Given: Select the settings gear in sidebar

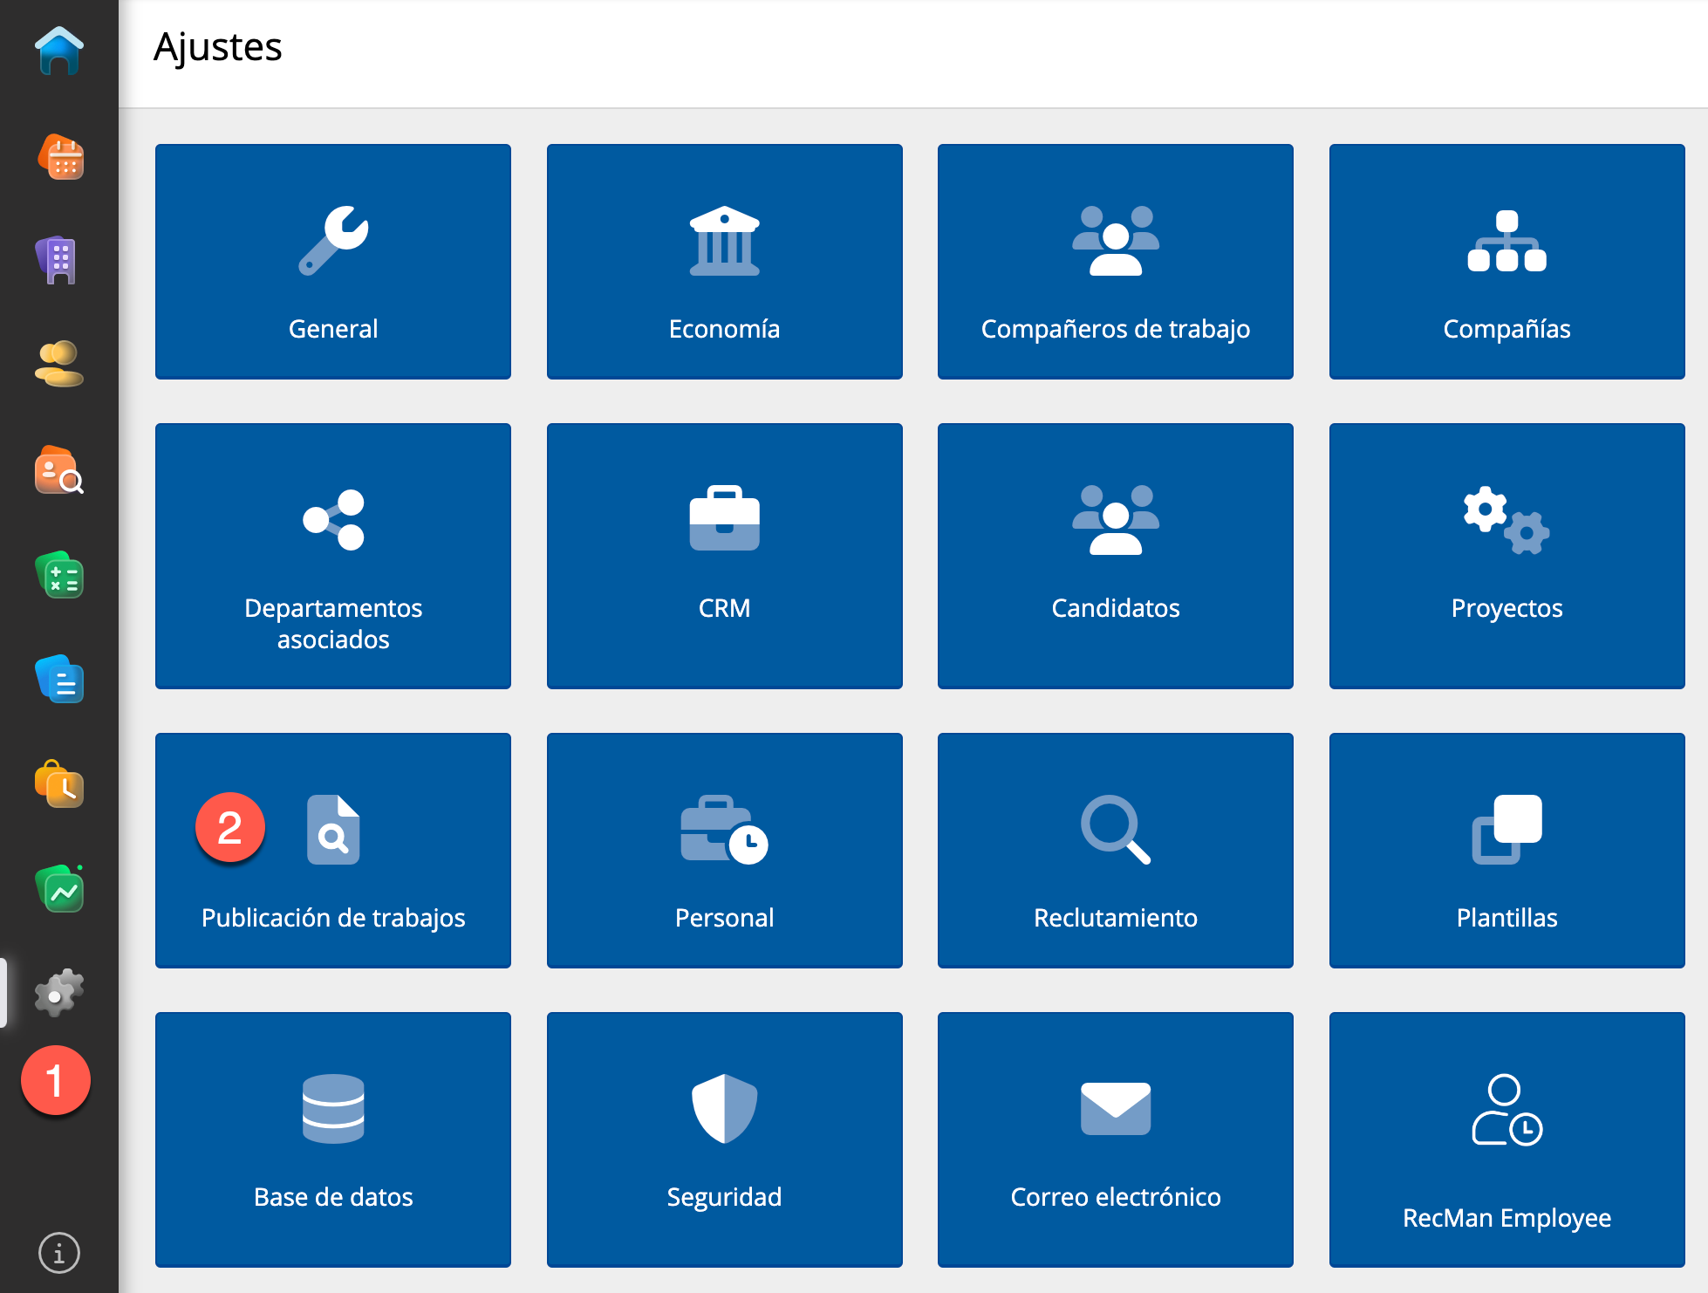Looking at the screenshot, I should coord(59,993).
